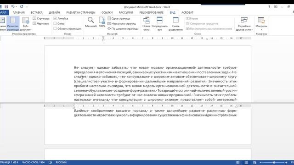Click the word Идейные in lower pane
The width and height of the screenshot is (294, 165).
80,110
